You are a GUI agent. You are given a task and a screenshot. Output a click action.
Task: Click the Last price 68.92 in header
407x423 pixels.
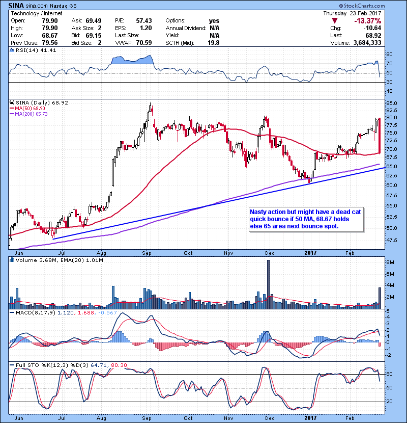373,35
